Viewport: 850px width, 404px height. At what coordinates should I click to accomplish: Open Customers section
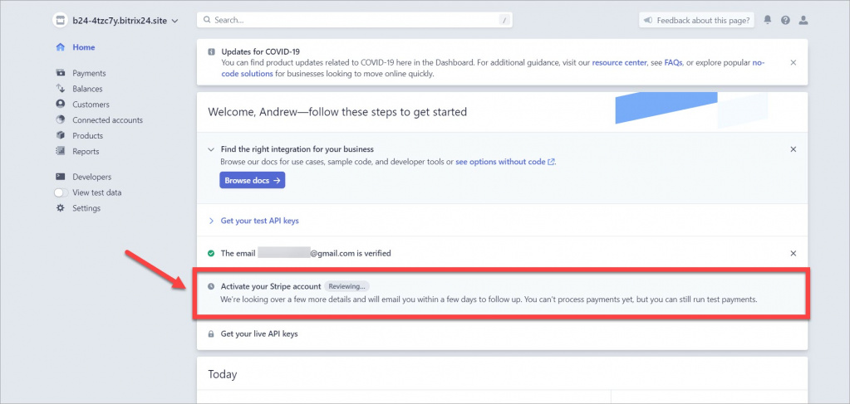[91, 105]
